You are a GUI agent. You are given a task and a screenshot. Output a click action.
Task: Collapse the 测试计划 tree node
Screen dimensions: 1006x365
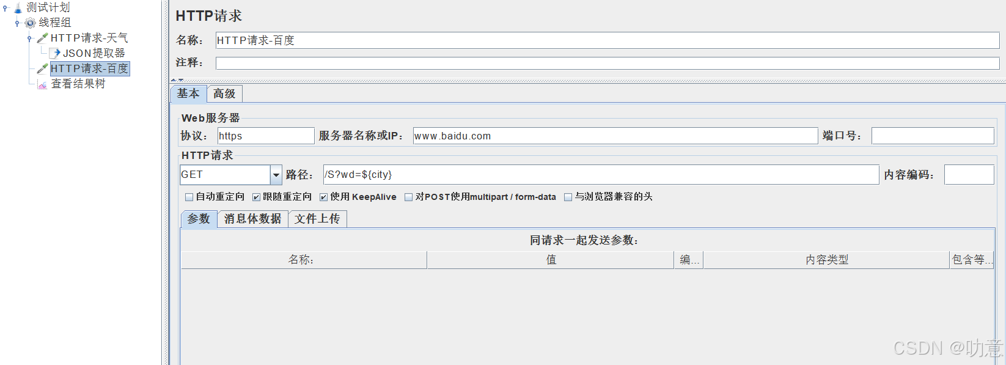point(6,8)
